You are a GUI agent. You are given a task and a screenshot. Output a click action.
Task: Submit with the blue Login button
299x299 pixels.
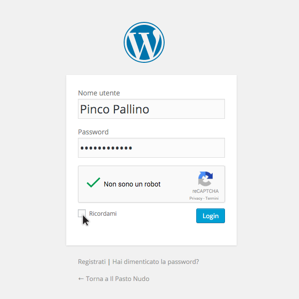click(210, 216)
